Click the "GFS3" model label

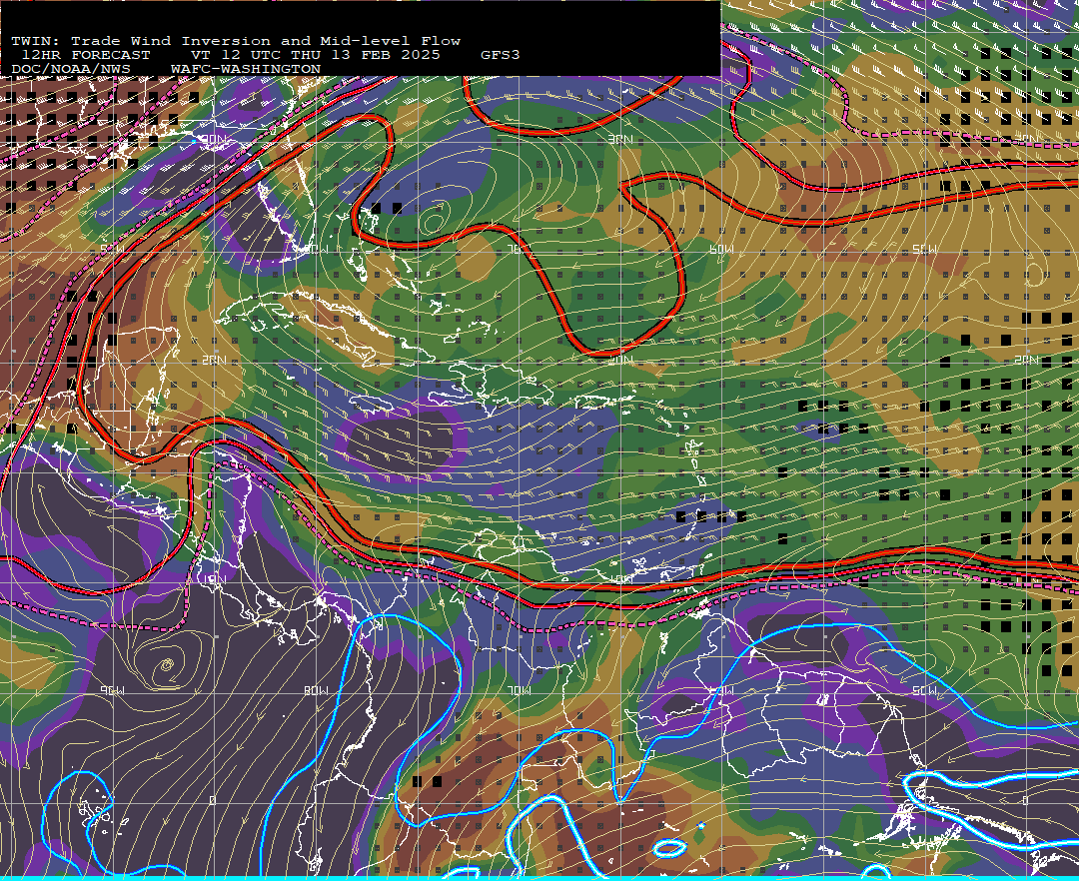[x=501, y=55]
